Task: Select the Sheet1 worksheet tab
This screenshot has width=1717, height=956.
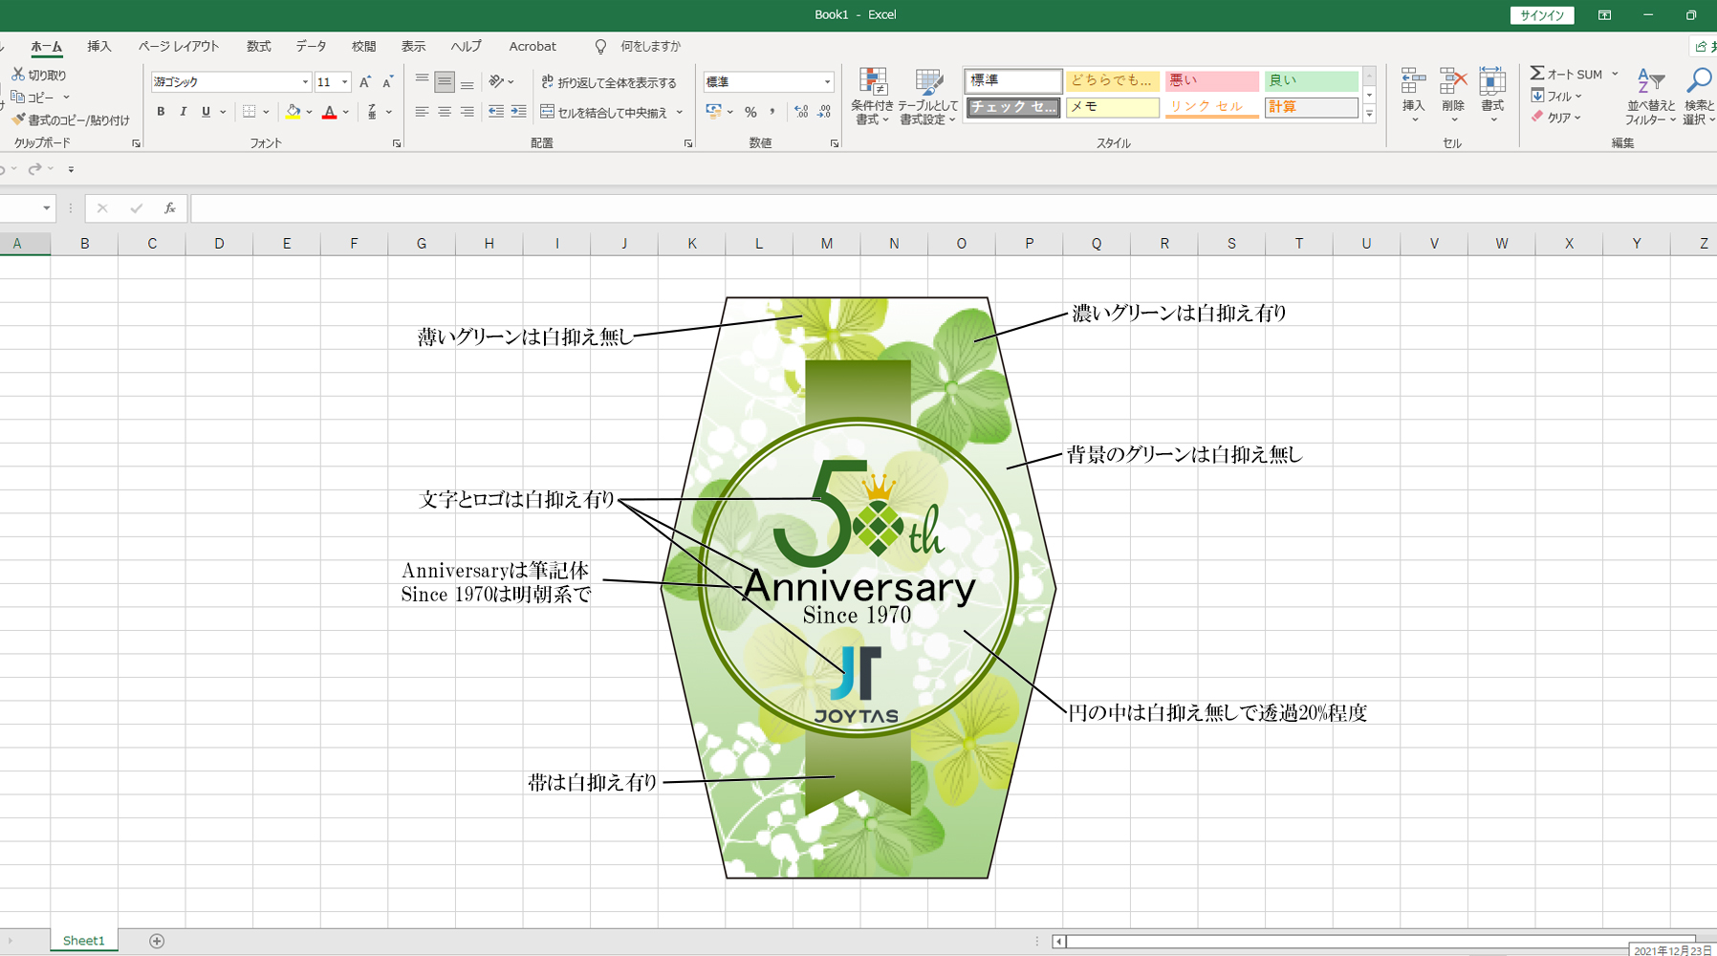Action: pyautogui.click(x=84, y=941)
